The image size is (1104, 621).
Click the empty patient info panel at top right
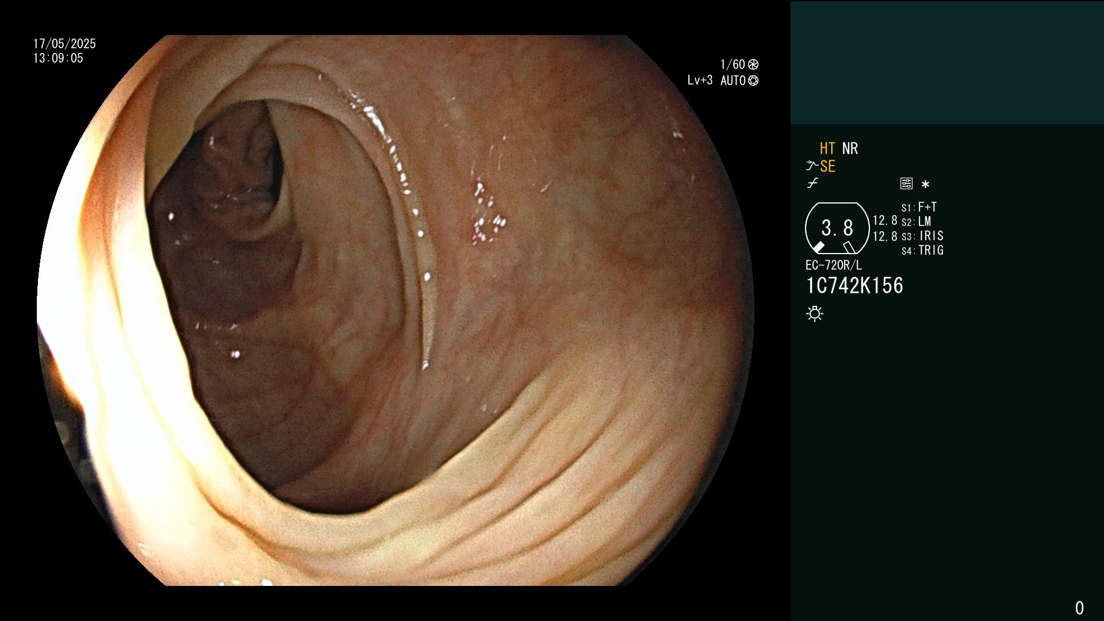[947, 63]
